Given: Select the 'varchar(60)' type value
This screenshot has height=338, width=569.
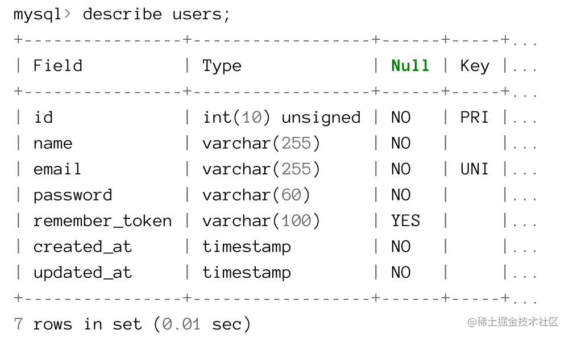Looking at the screenshot, I should tap(256, 195).
